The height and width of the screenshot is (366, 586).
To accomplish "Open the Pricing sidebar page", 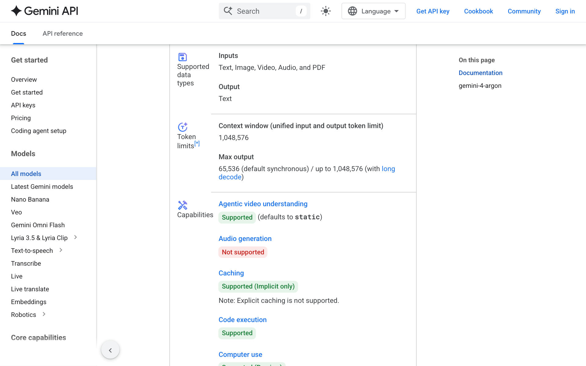I will pyautogui.click(x=21, y=118).
